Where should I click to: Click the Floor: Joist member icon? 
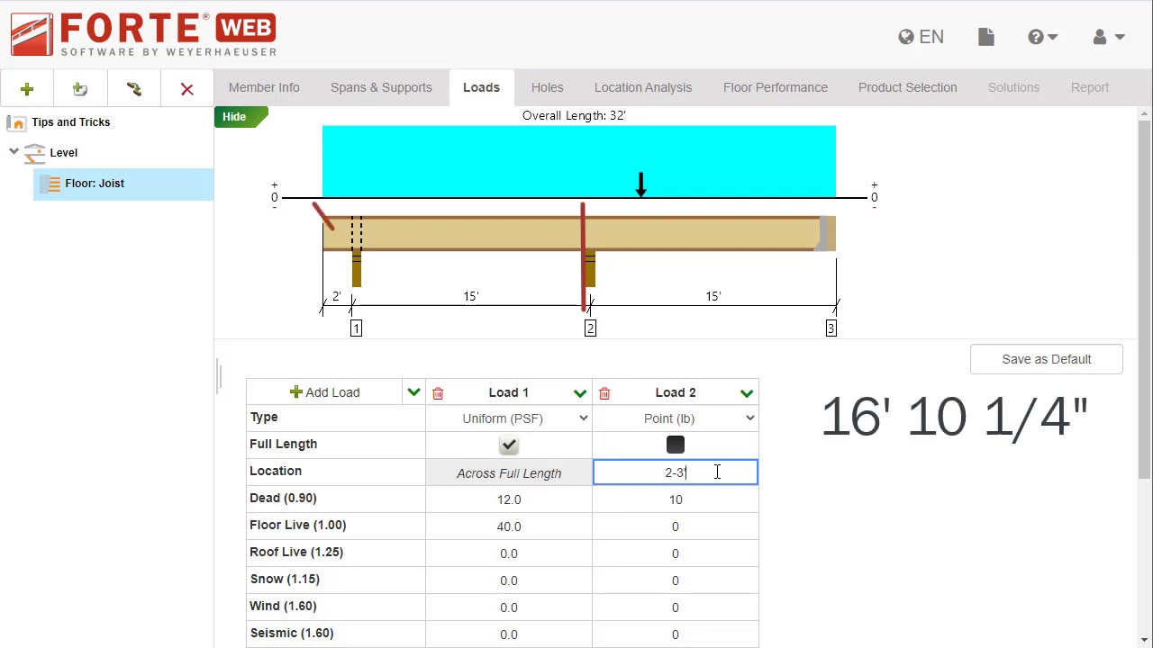click(52, 184)
